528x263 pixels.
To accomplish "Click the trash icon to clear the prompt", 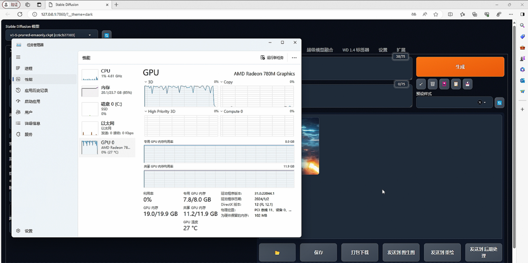I will [x=433, y=84].
